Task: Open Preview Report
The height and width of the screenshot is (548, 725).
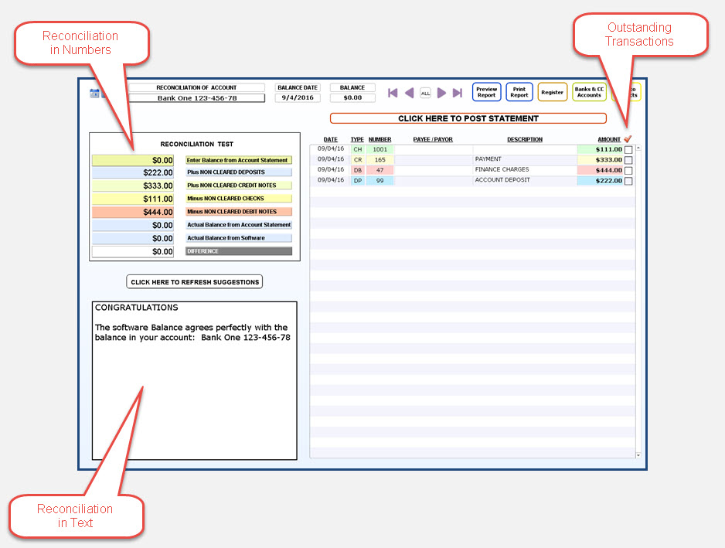Action: tap(486, 93)
